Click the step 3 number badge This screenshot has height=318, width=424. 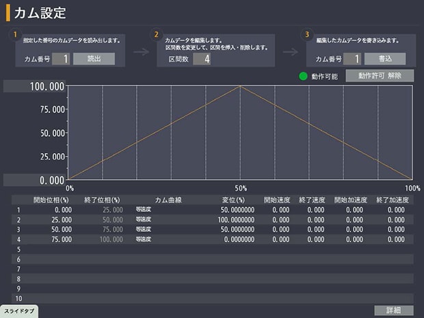click(x=307, y=34)
